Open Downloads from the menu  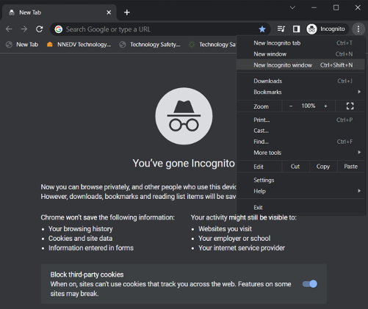point(300,81)
